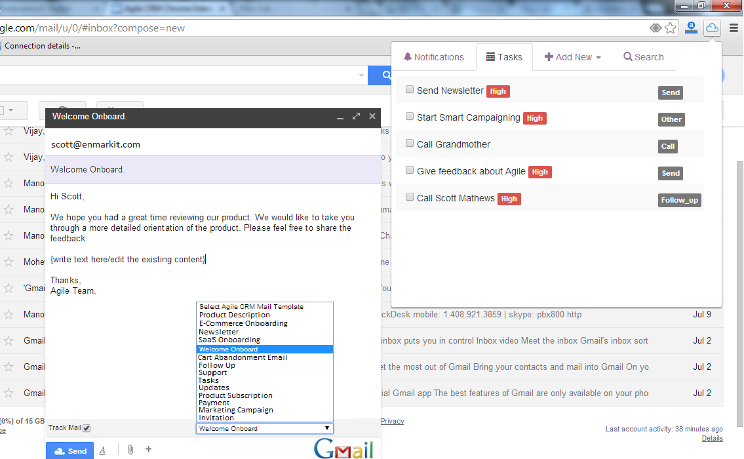
Task: Click the placeholder text write text here
Action: 128,260
